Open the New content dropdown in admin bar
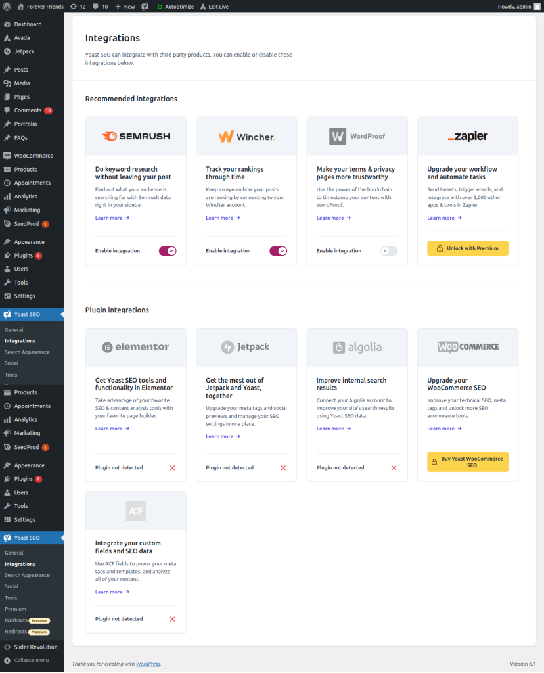 click(125, 6)
